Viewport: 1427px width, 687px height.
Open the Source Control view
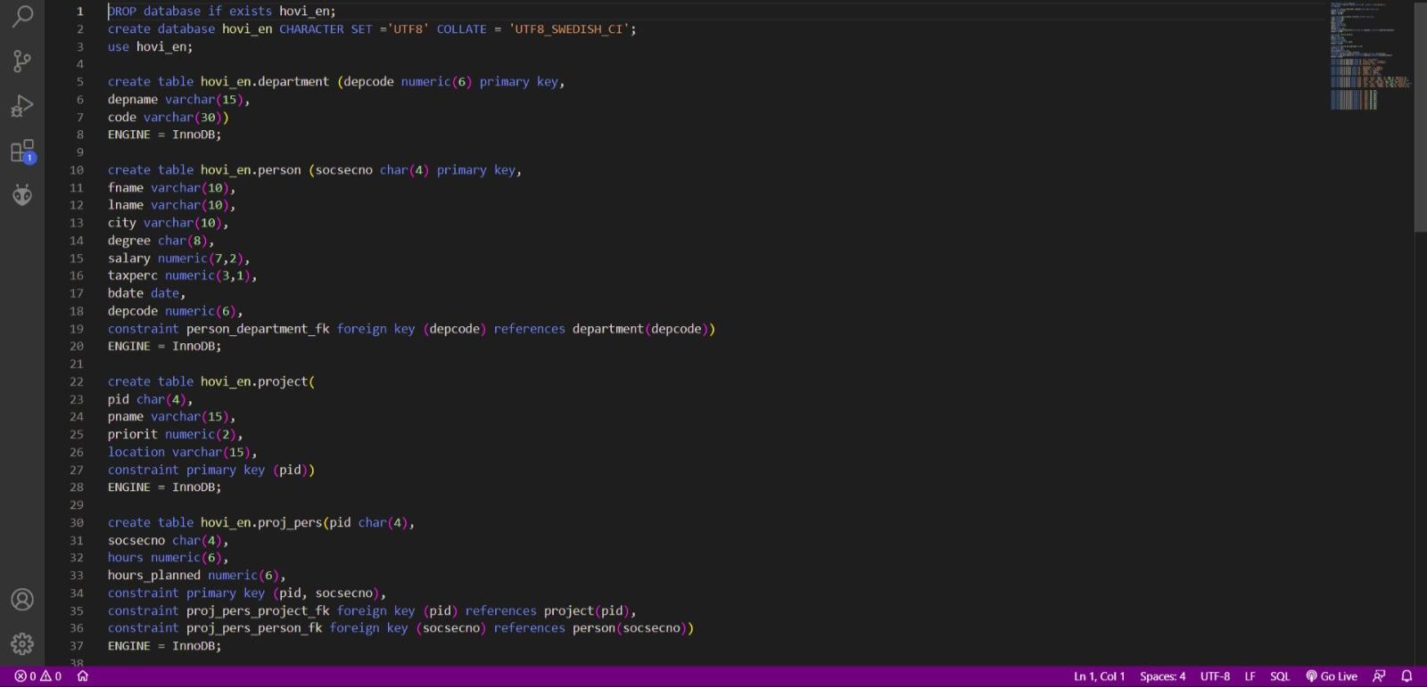(22, 61)
